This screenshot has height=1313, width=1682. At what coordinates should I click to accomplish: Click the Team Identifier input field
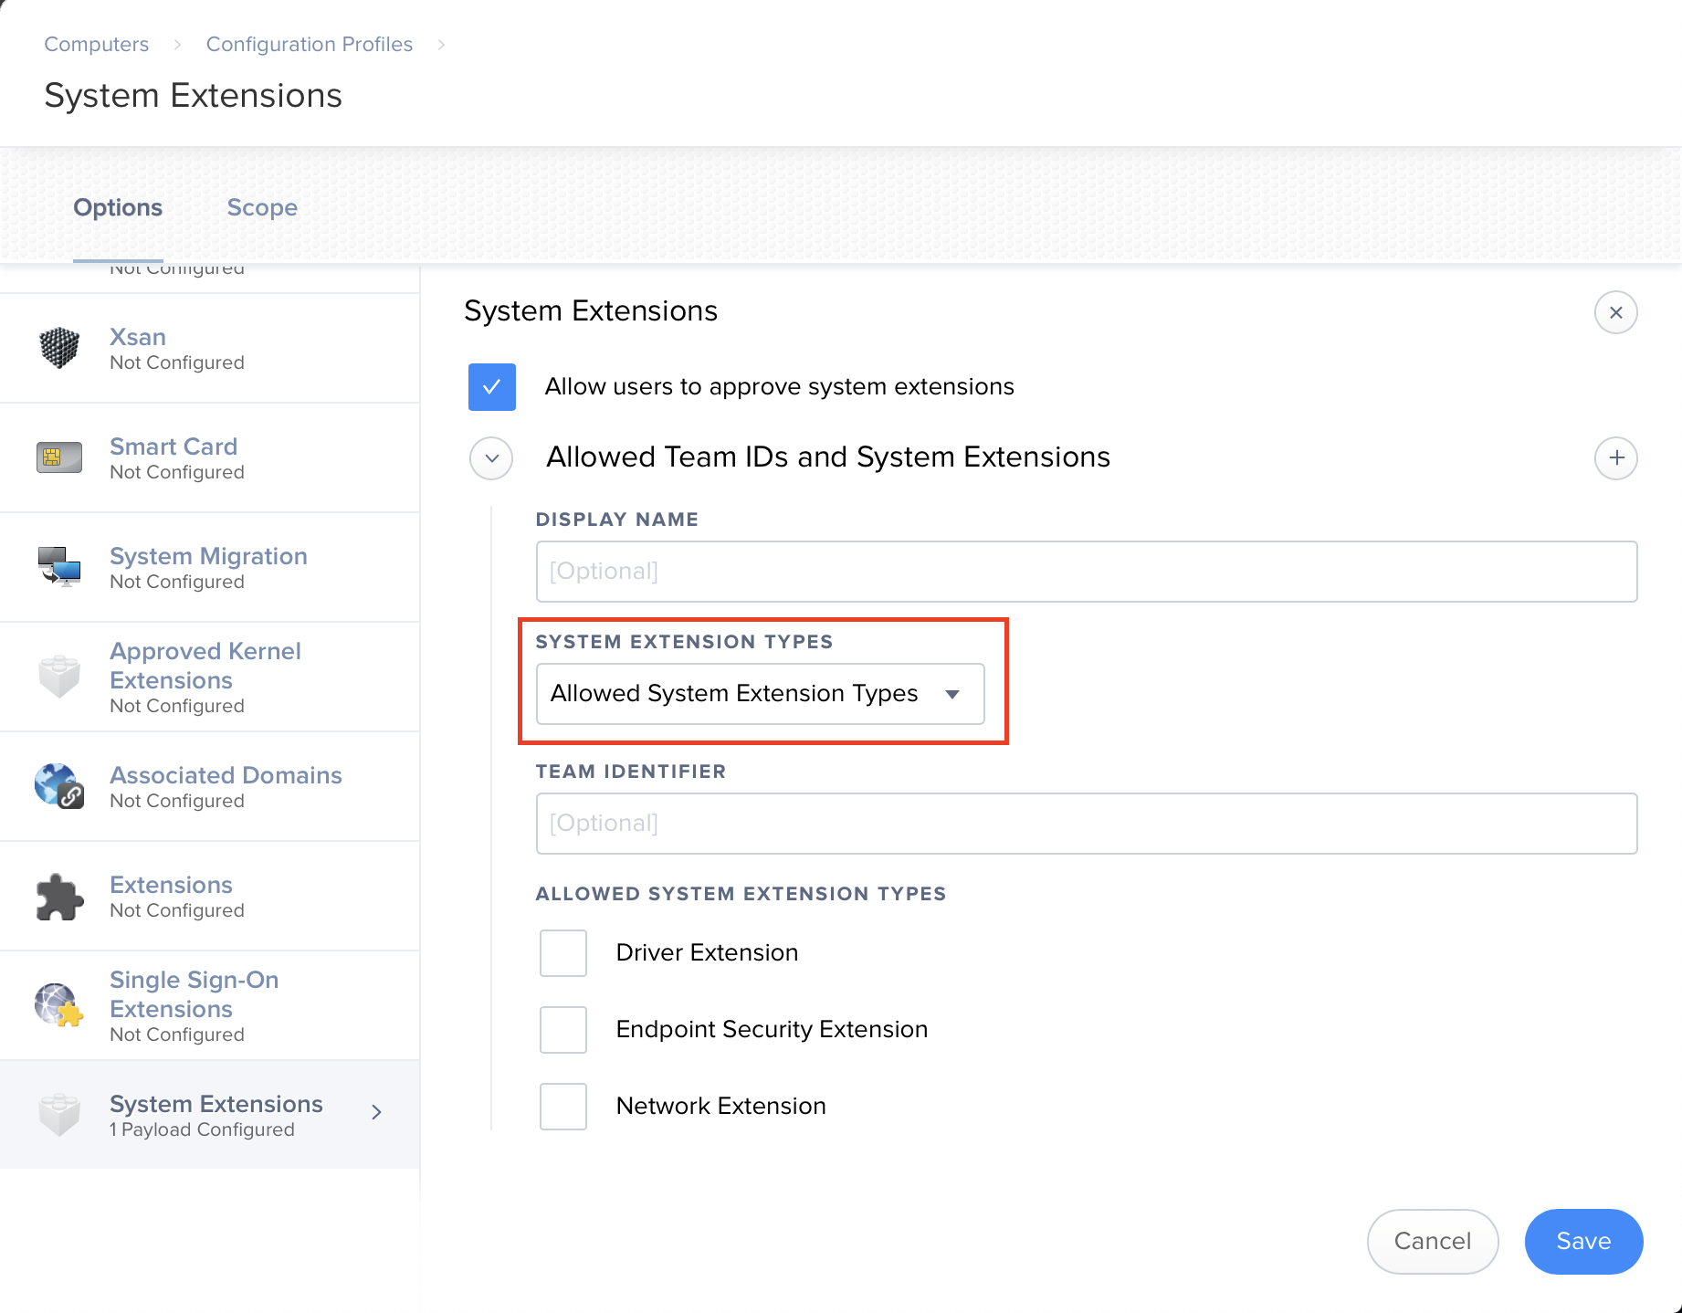tap(1086, 824)
